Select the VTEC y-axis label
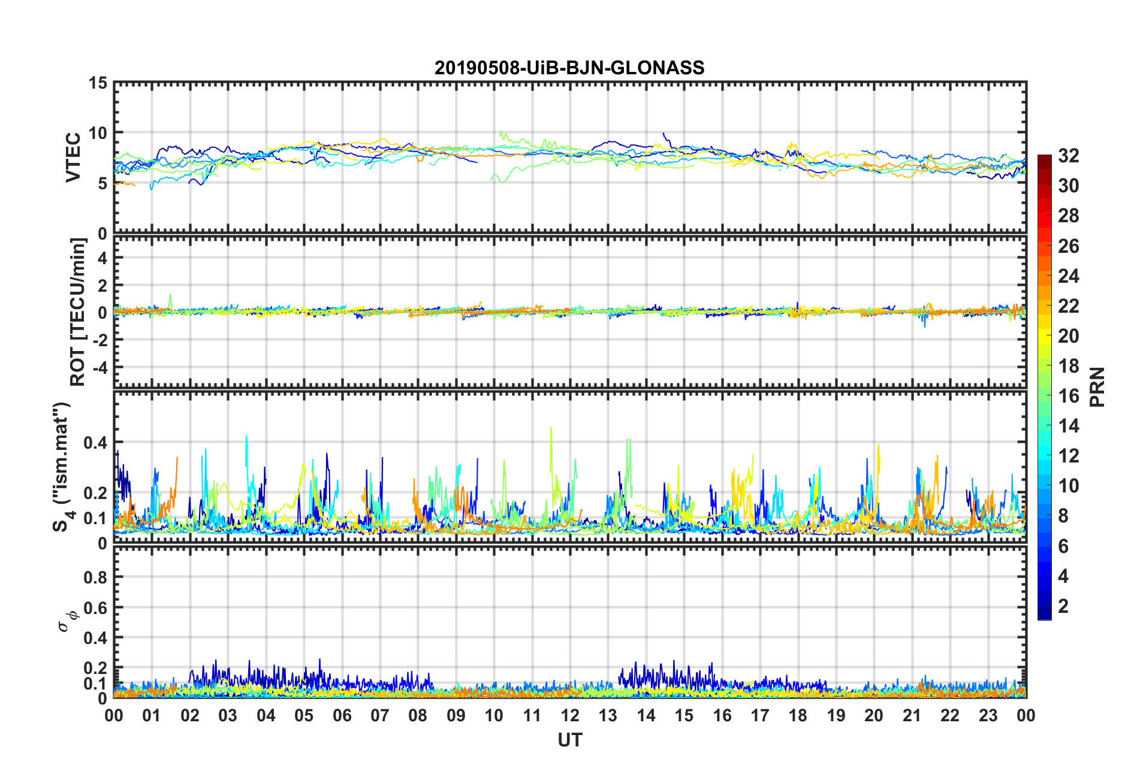Screen dimensions: 1140x774 73,158
